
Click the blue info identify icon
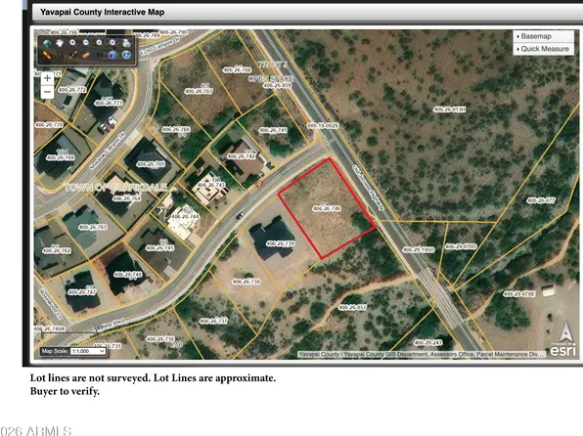pos(126,56)
